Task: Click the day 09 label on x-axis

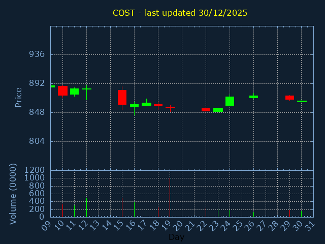Action: [47, 225]
